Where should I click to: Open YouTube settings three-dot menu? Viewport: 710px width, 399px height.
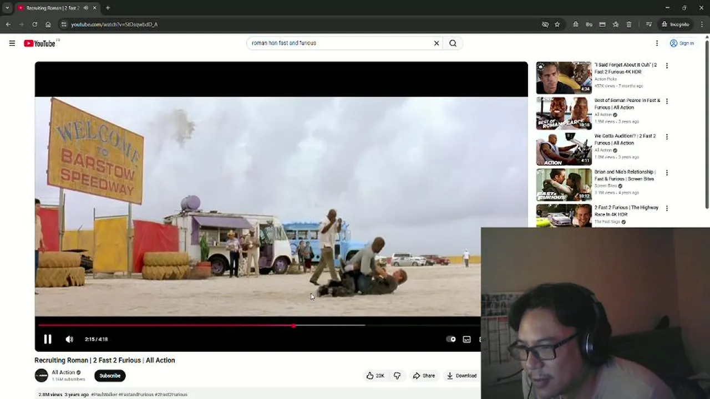657,43
